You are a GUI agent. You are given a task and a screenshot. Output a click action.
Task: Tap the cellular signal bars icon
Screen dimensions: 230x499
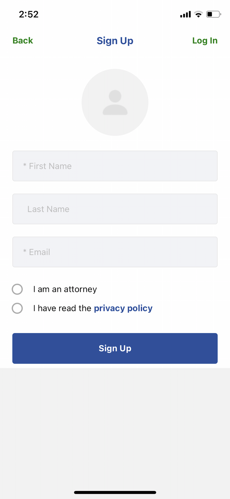point(185,14)
